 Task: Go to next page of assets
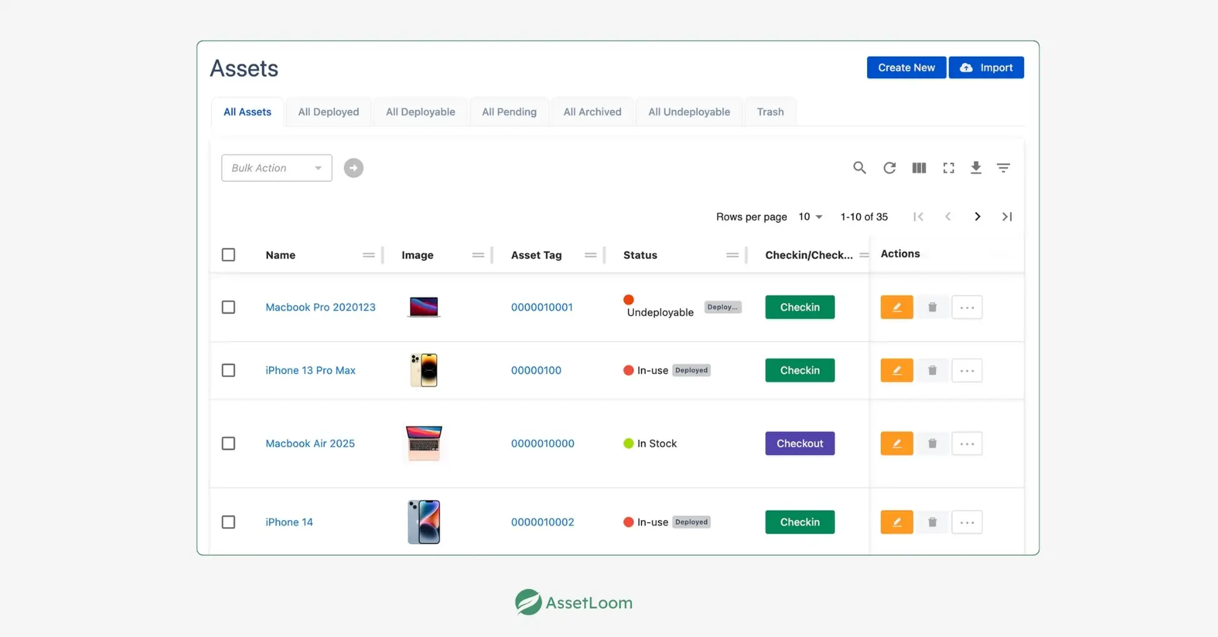(978, 217)
